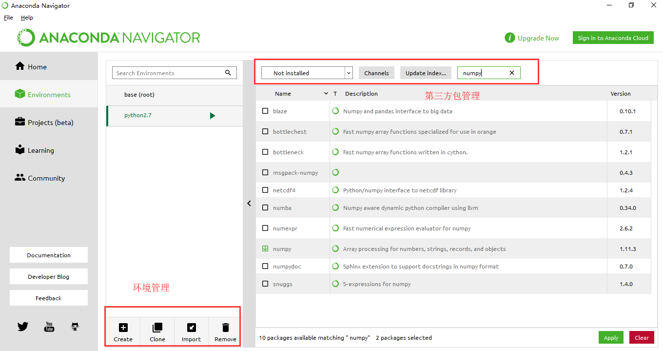This screenshot has height=351, width=663.
Task: Select the python2.7 environment
Action: pos(175,116)
